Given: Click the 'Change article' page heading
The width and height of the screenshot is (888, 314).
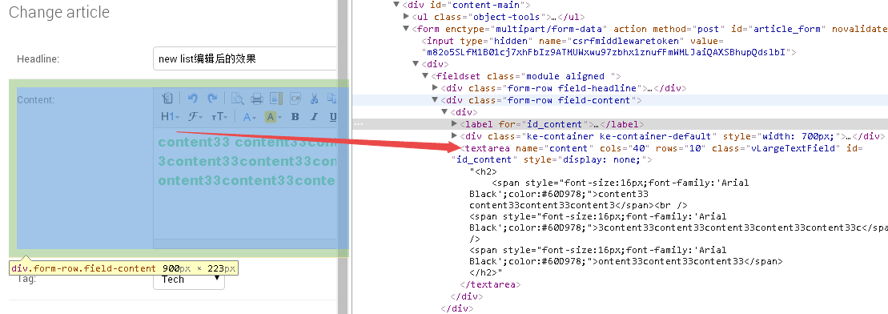Looking at the screenshot, I should click(59, 12).
